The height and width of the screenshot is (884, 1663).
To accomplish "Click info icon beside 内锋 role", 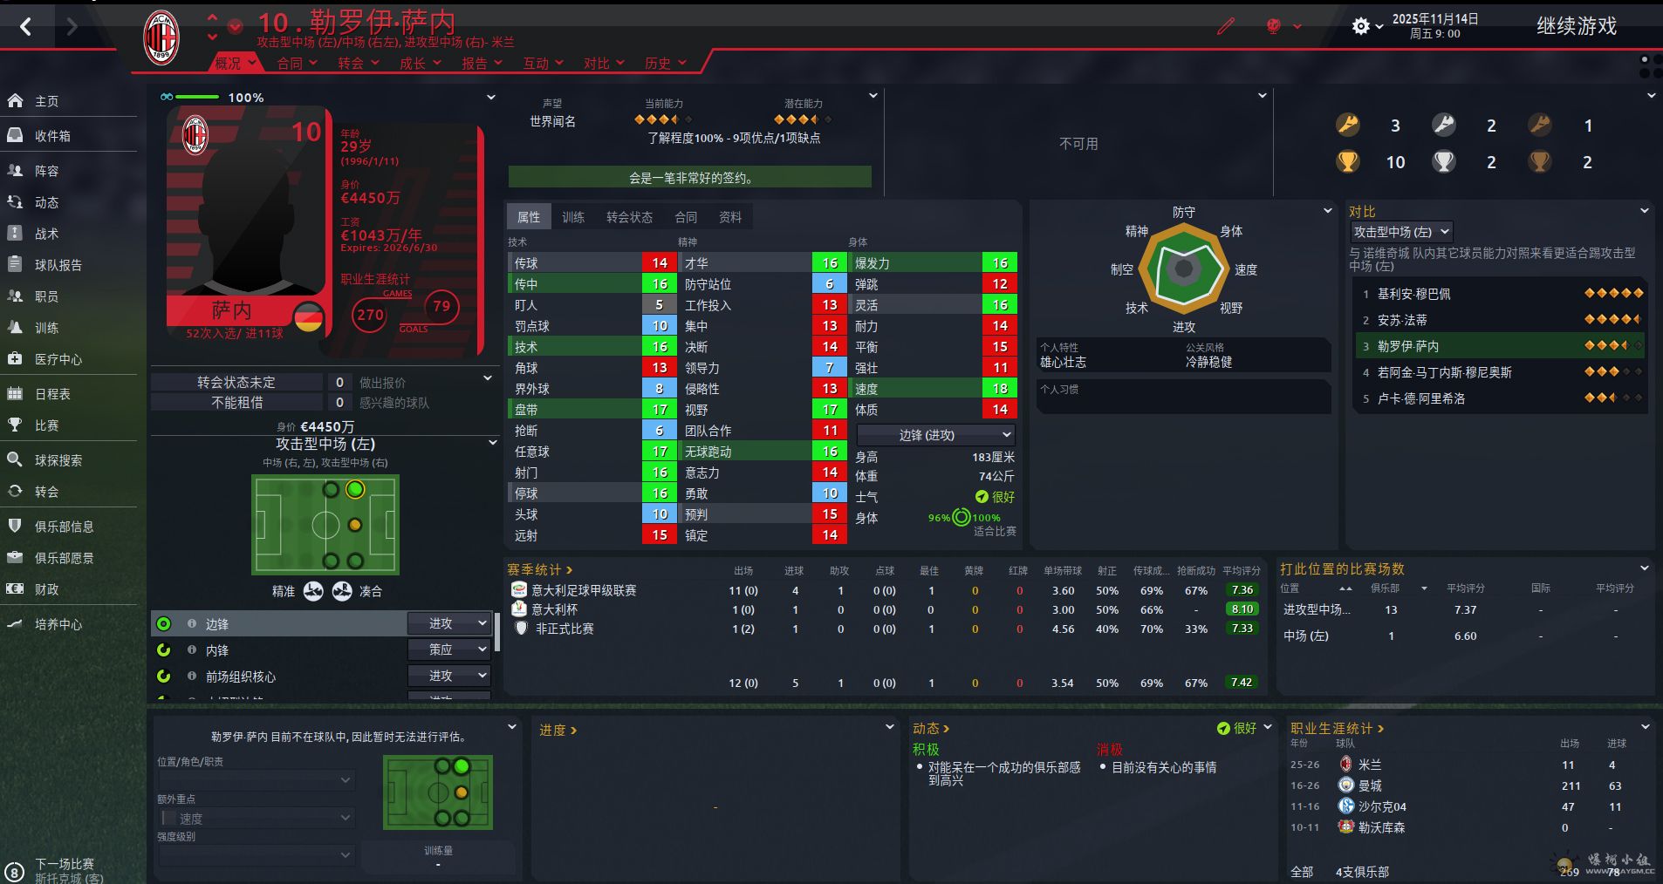I will point(192,650).
